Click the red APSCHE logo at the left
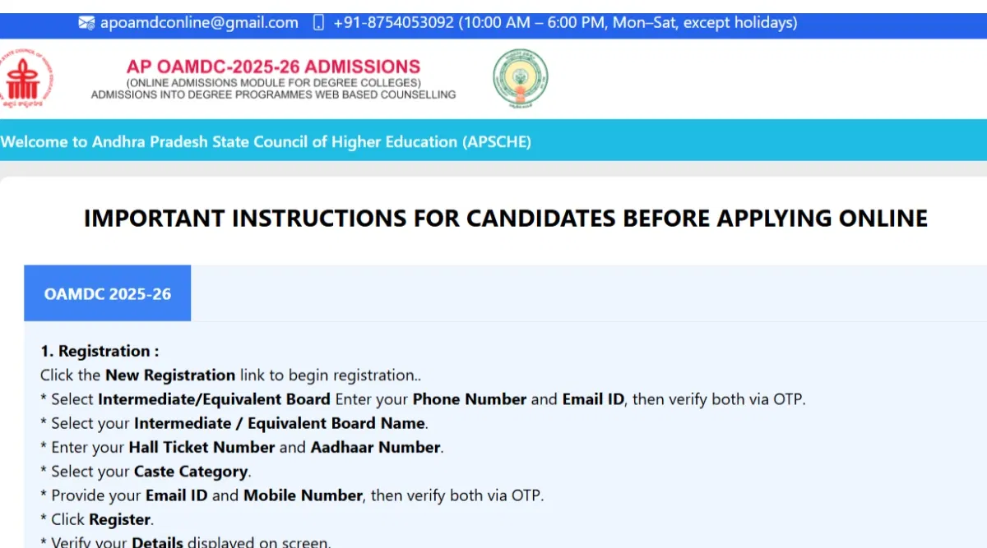This screenshot has width=987, height=548. (26, 80)
